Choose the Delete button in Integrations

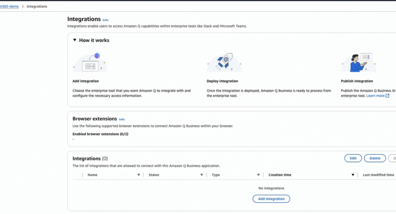375,158
